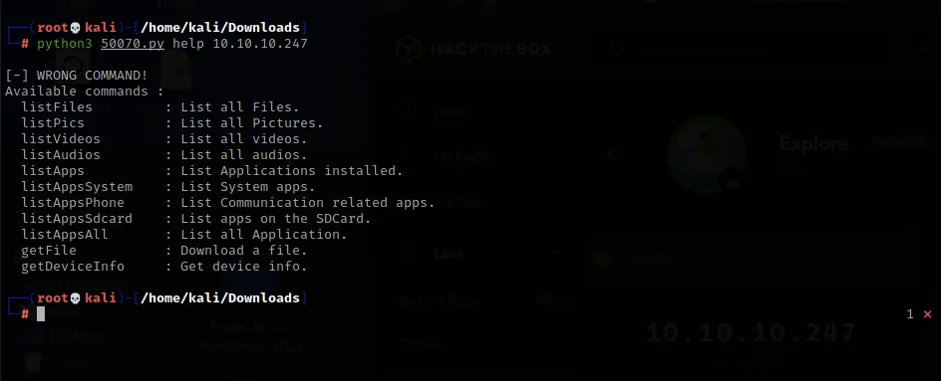Click the 'List all Files.' description
The width and height of the screenshot is (941, 381).
tap(240, 107)
